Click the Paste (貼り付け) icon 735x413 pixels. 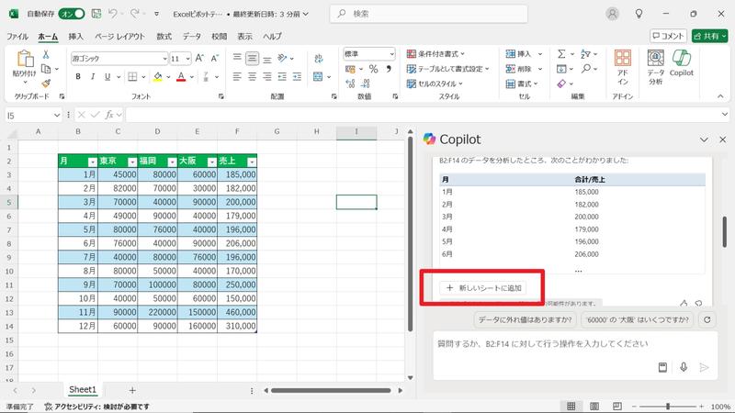pos(25,59)
